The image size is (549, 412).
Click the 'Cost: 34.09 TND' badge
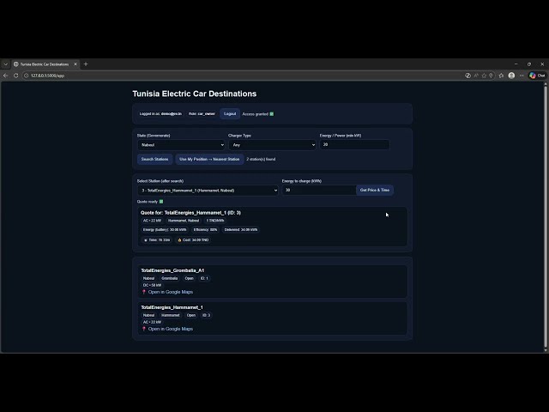[193, 240]
